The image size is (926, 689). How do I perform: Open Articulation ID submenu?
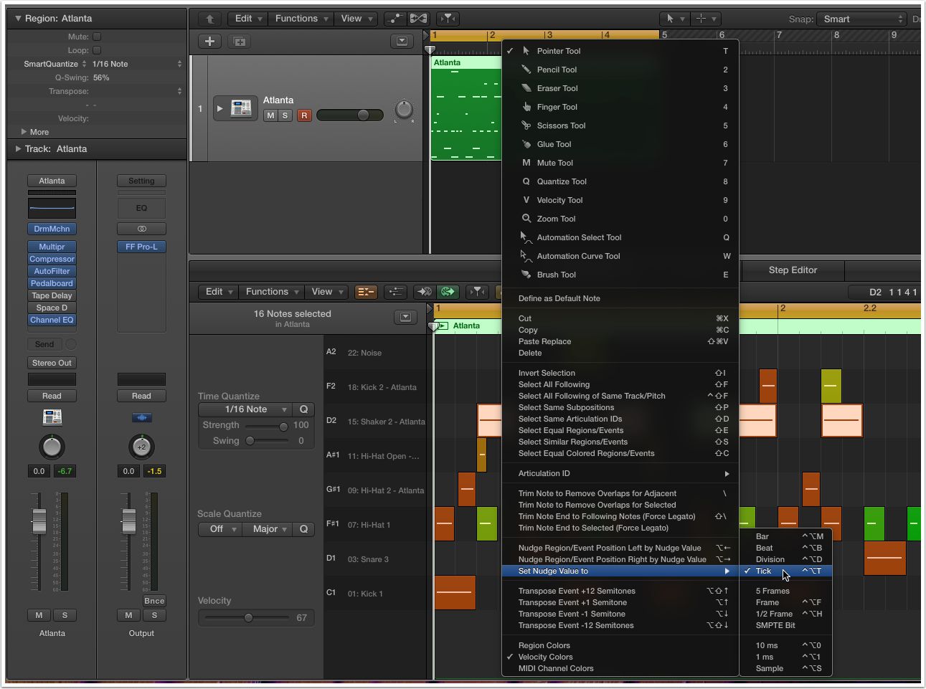point(620,473)
